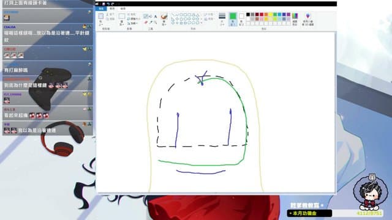Click the Cut scissors button
Screen dimensions: 392x220
click(x=110, y=15)
